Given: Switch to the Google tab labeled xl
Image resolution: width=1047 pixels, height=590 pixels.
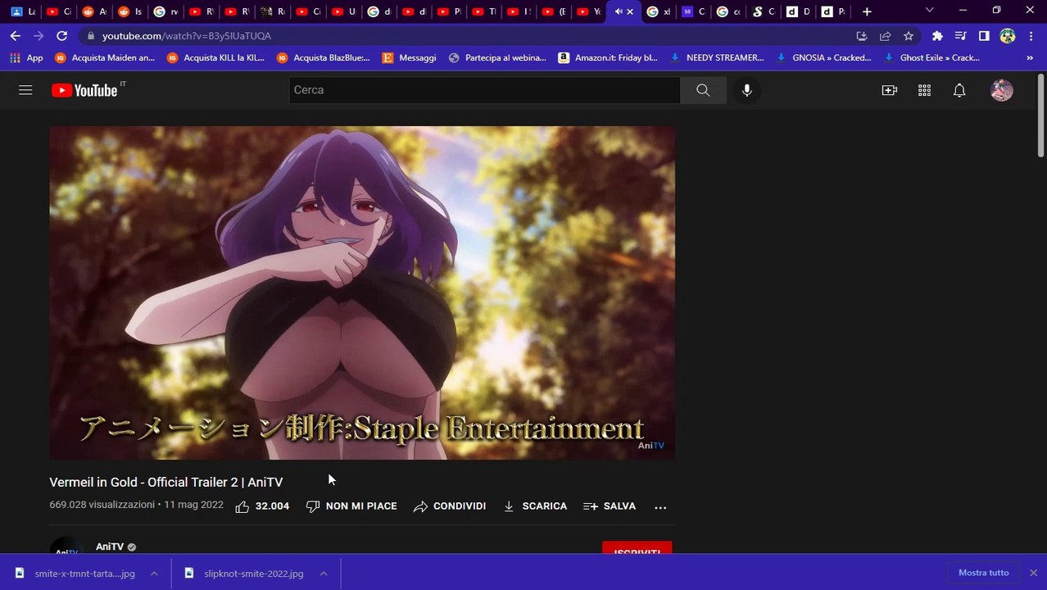Looking at the screenshot, I should click(x=659, y=11).
